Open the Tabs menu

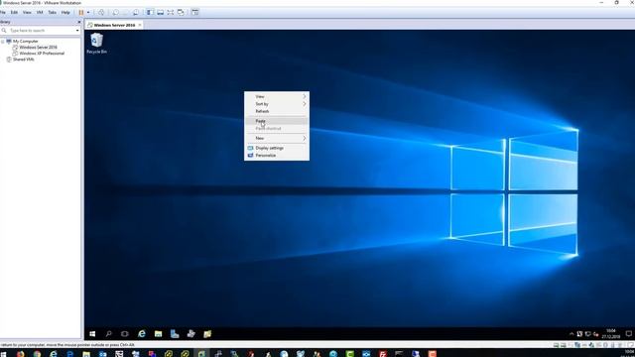pos(53,13)
